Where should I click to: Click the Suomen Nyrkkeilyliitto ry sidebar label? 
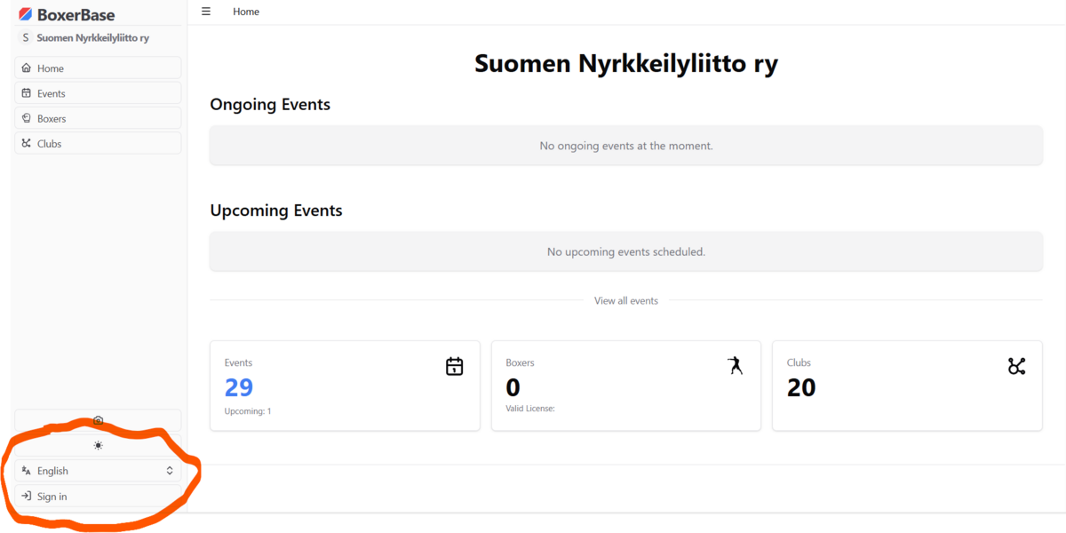click(x=92, y=38)
